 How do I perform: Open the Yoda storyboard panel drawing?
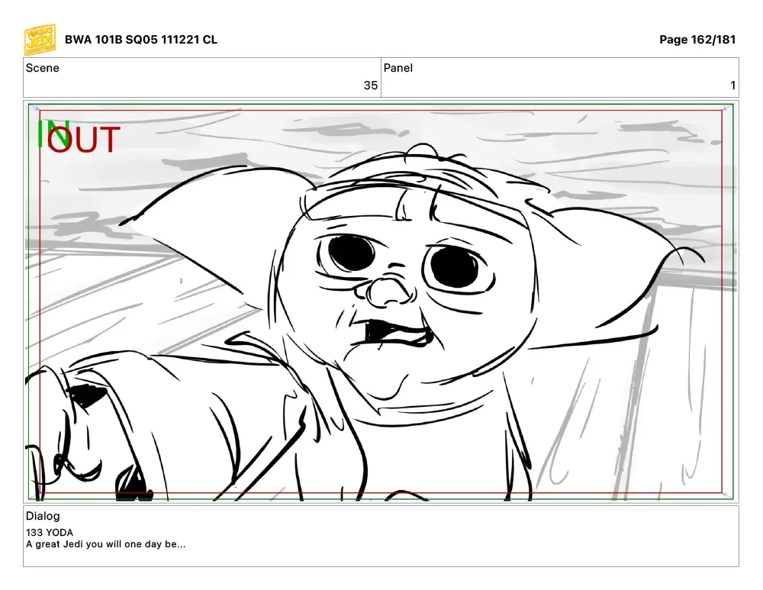[x=381, y=301]
